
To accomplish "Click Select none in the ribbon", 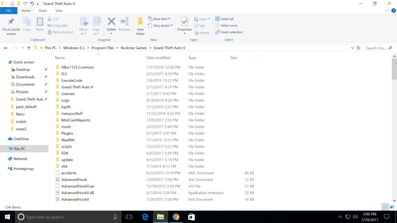I will 226,25.
